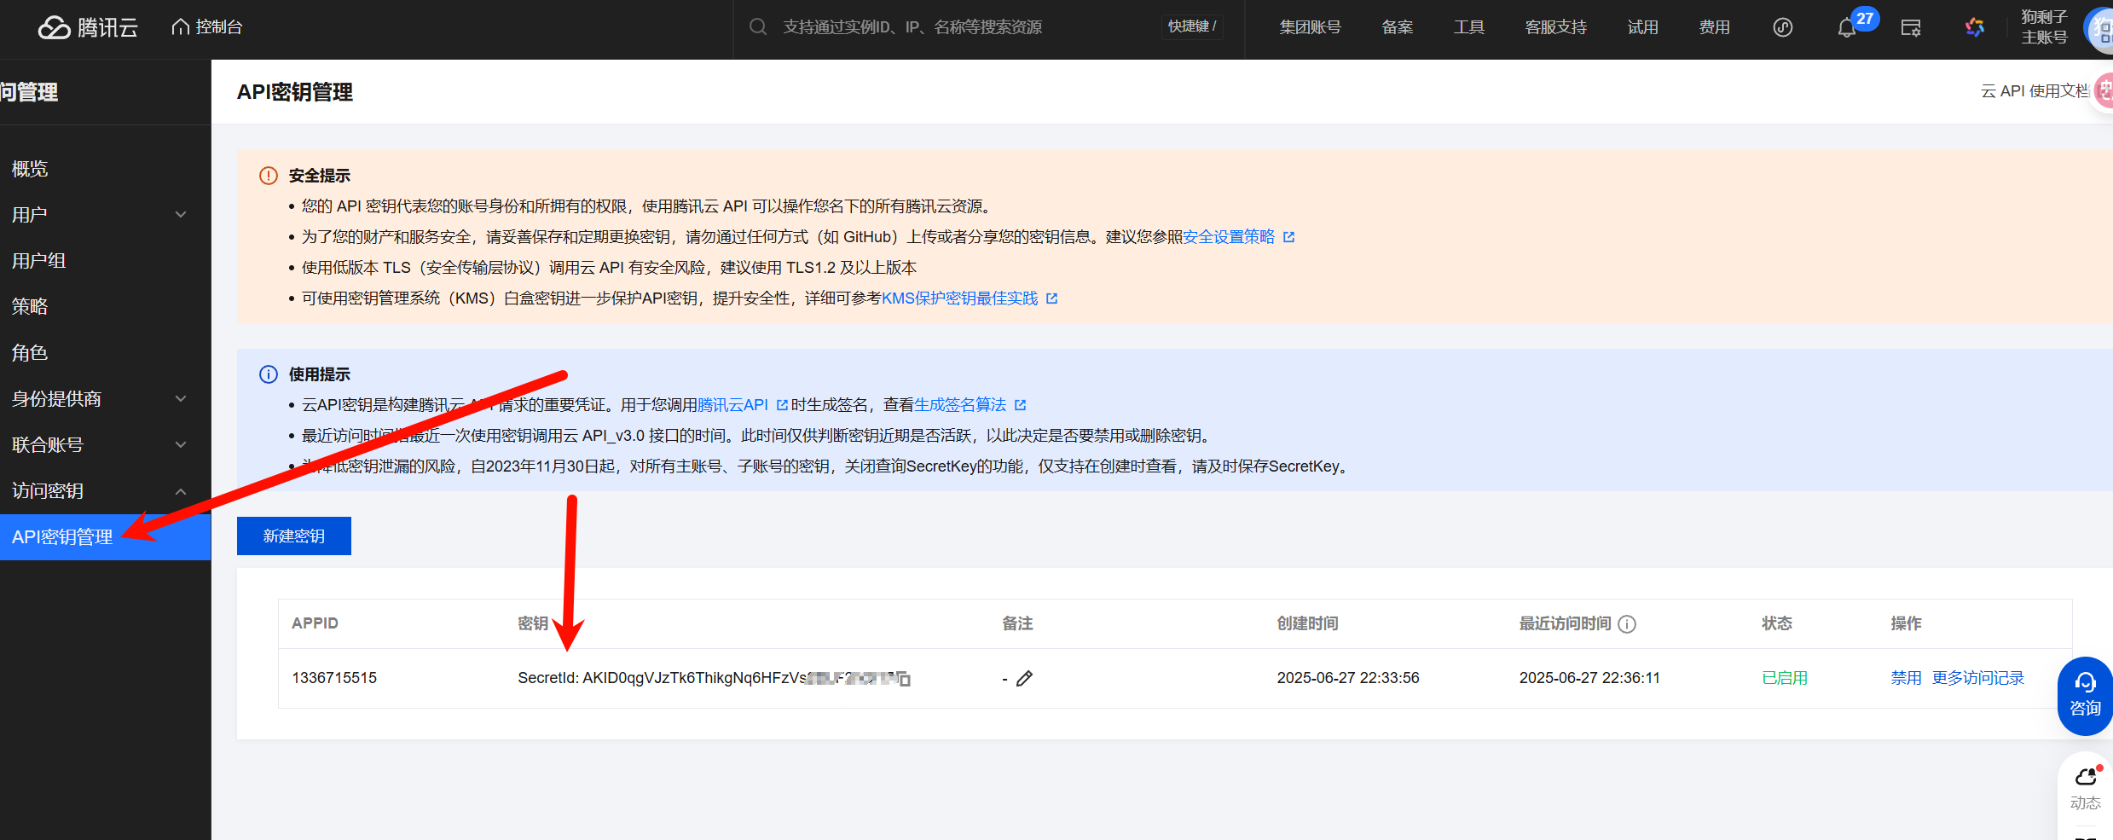Go to 策略 in sidebar
This screenshot has height=840, width=2113.
30,307
